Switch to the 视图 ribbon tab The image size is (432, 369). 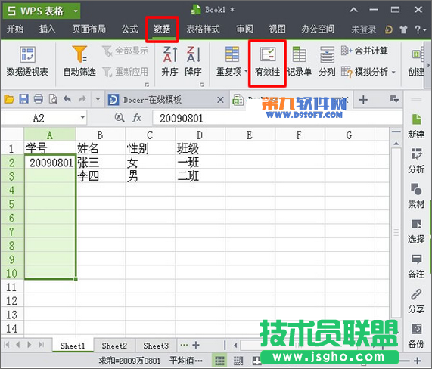[x=277, y=29]
